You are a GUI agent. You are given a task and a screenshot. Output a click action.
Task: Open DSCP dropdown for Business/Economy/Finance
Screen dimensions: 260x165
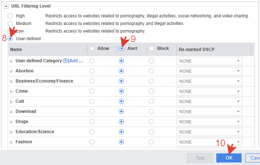209,81
